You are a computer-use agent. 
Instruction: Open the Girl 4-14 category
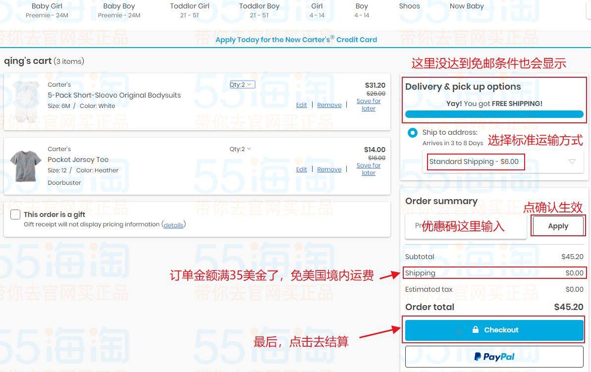[317, 10]
